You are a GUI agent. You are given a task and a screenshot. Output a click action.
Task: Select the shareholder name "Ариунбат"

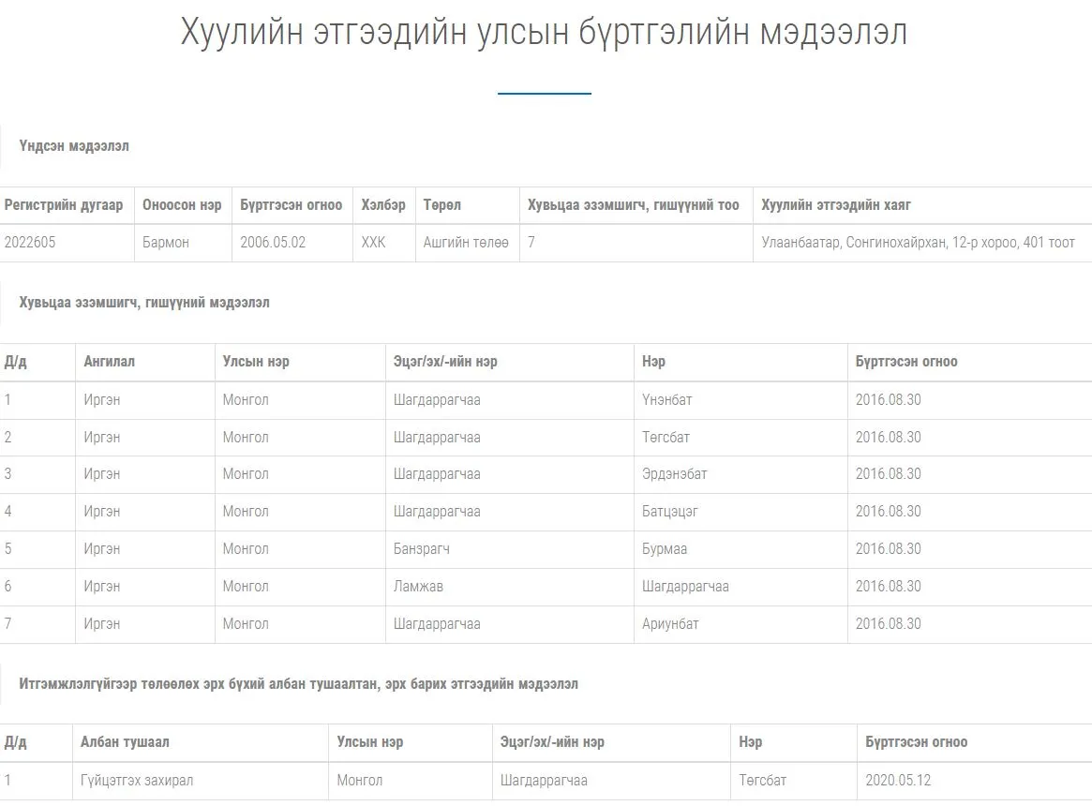[x=670, y=624]
